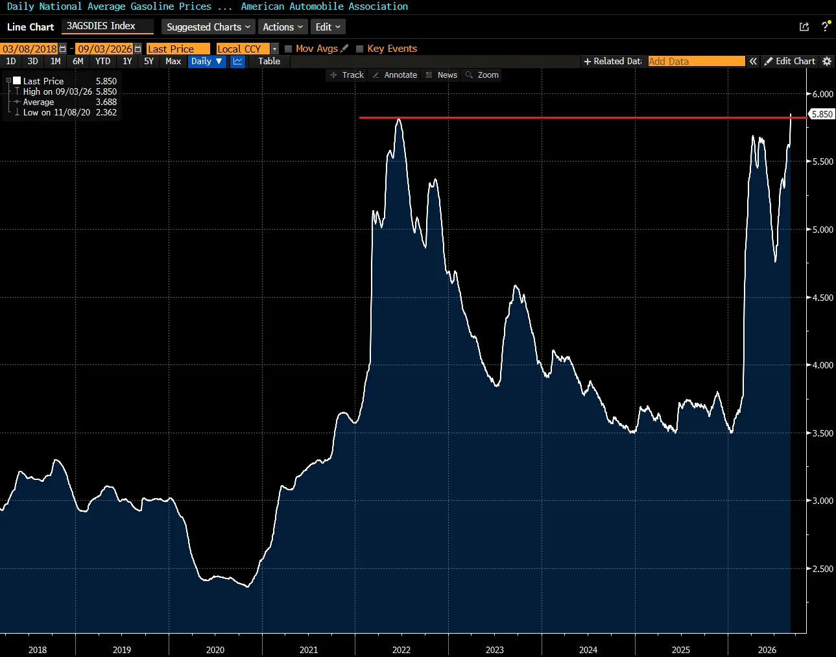
Task: Open the end date calendar picker
Action: tap(137, 49)
